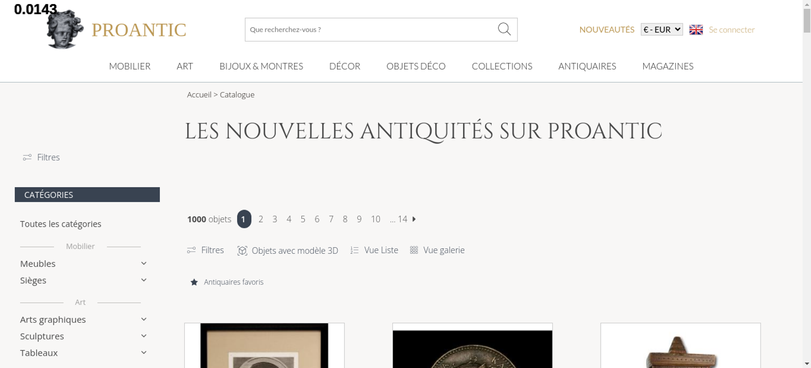Expand the Sculptures category
This screenshot has height=368, width=811.
tap(144, 336)
